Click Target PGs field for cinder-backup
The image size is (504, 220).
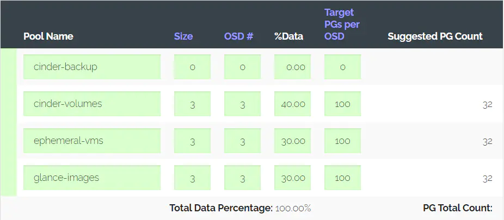342,67
